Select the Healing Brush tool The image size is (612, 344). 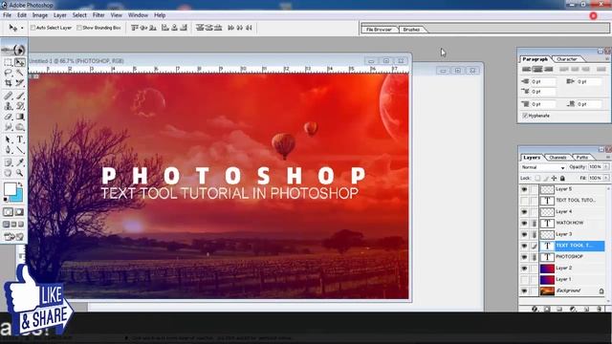pos(8,96)
